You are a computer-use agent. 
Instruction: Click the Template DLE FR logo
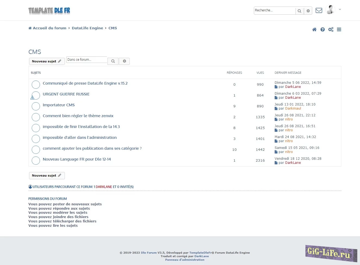pos(49,11)
